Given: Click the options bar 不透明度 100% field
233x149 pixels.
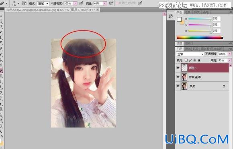Looking at the screenshot, I should click(69, 3).
